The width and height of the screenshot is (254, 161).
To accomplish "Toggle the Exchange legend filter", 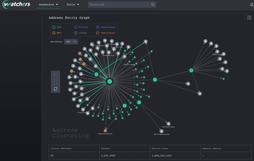I will pos(81,27).
